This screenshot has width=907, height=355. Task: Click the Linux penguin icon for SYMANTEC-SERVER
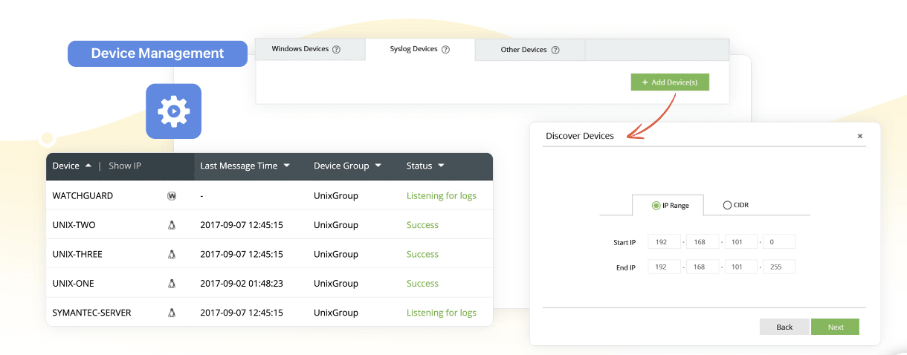point(172,313)
